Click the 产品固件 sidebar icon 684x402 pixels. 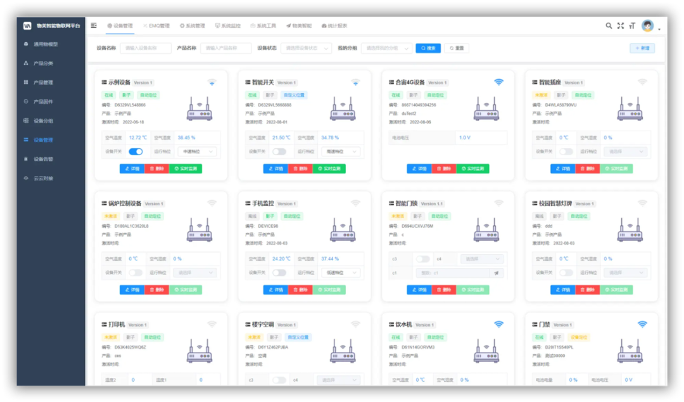(x=26, y=101)
